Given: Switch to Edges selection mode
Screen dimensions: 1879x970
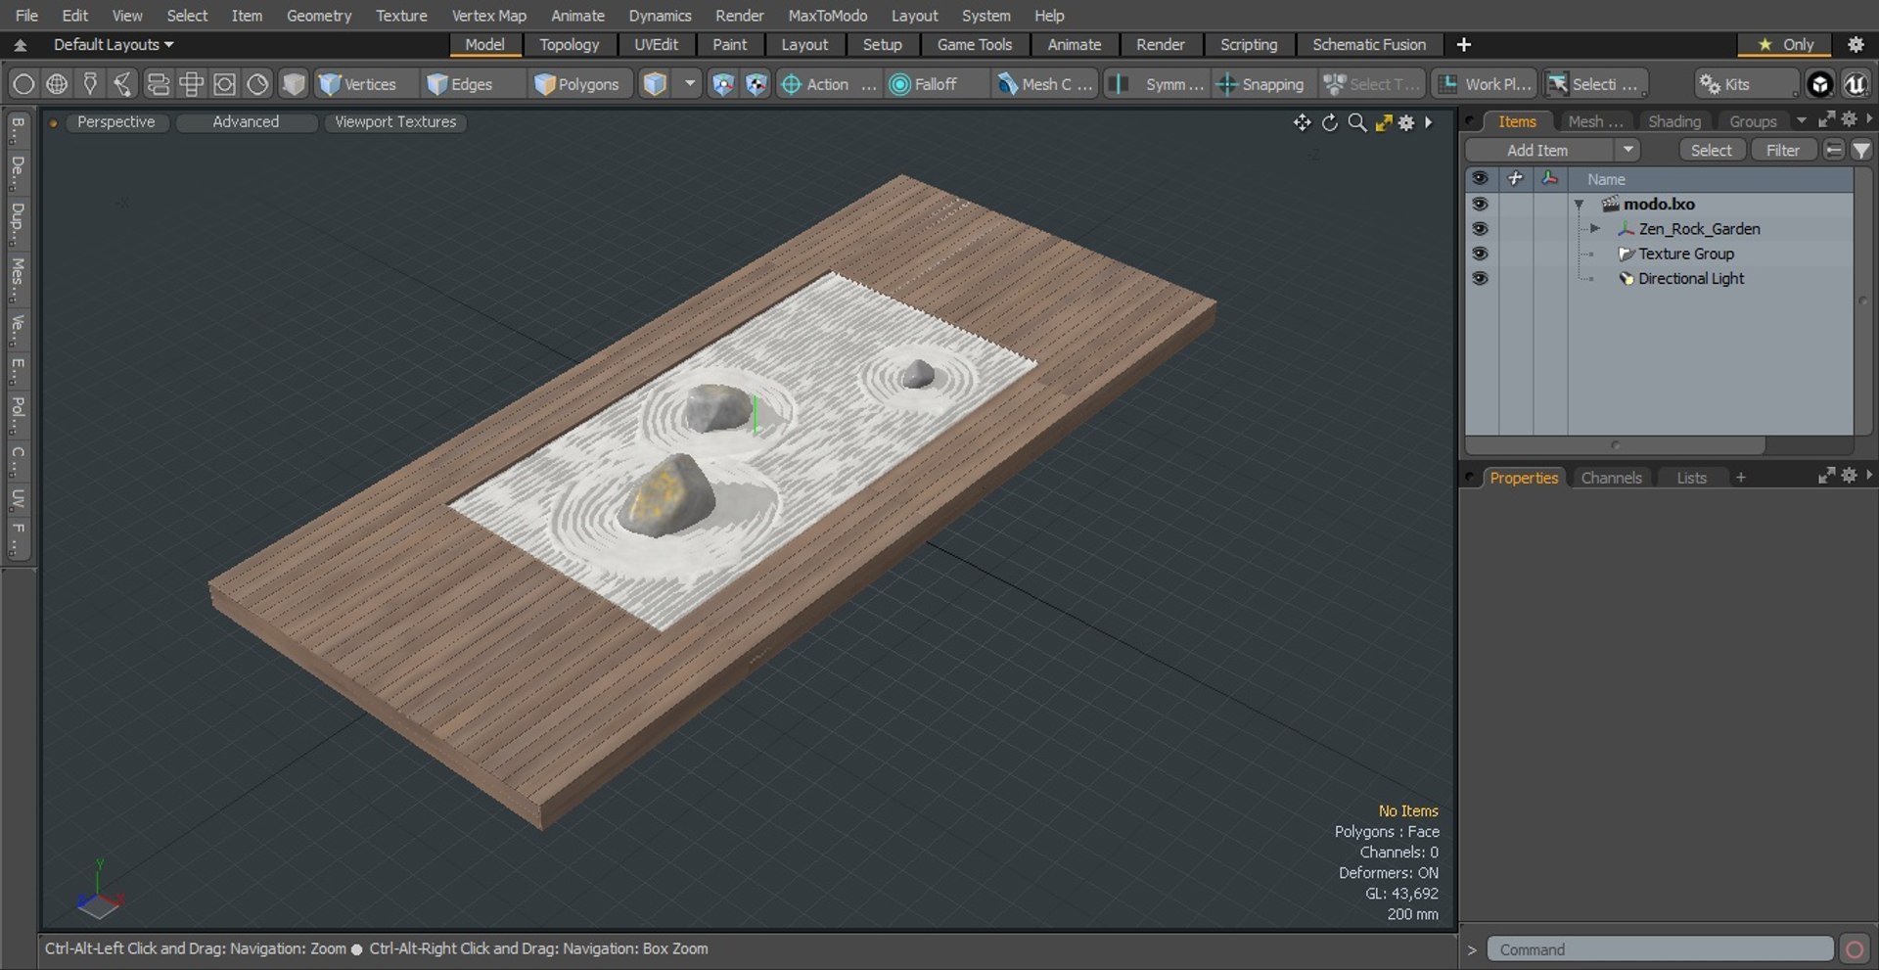Looking at the screenshot, I should pos(460,84).
